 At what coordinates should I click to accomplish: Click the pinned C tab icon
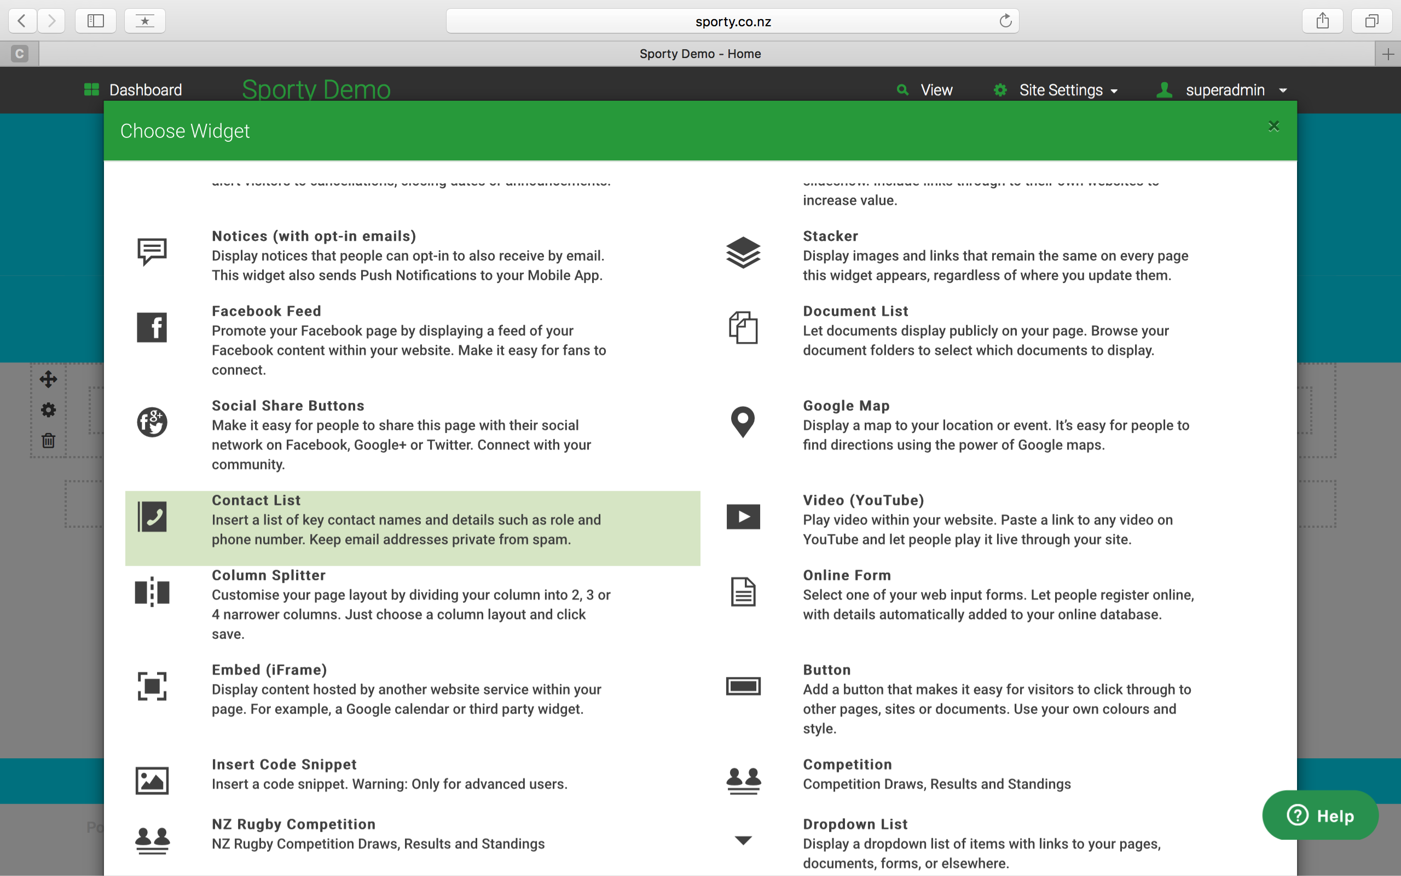[19, 54]
